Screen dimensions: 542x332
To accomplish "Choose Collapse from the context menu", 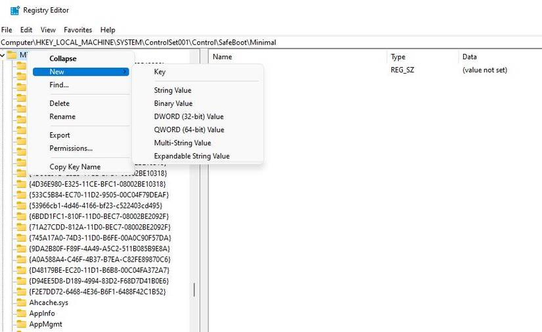I will click(x=63, y=59).
